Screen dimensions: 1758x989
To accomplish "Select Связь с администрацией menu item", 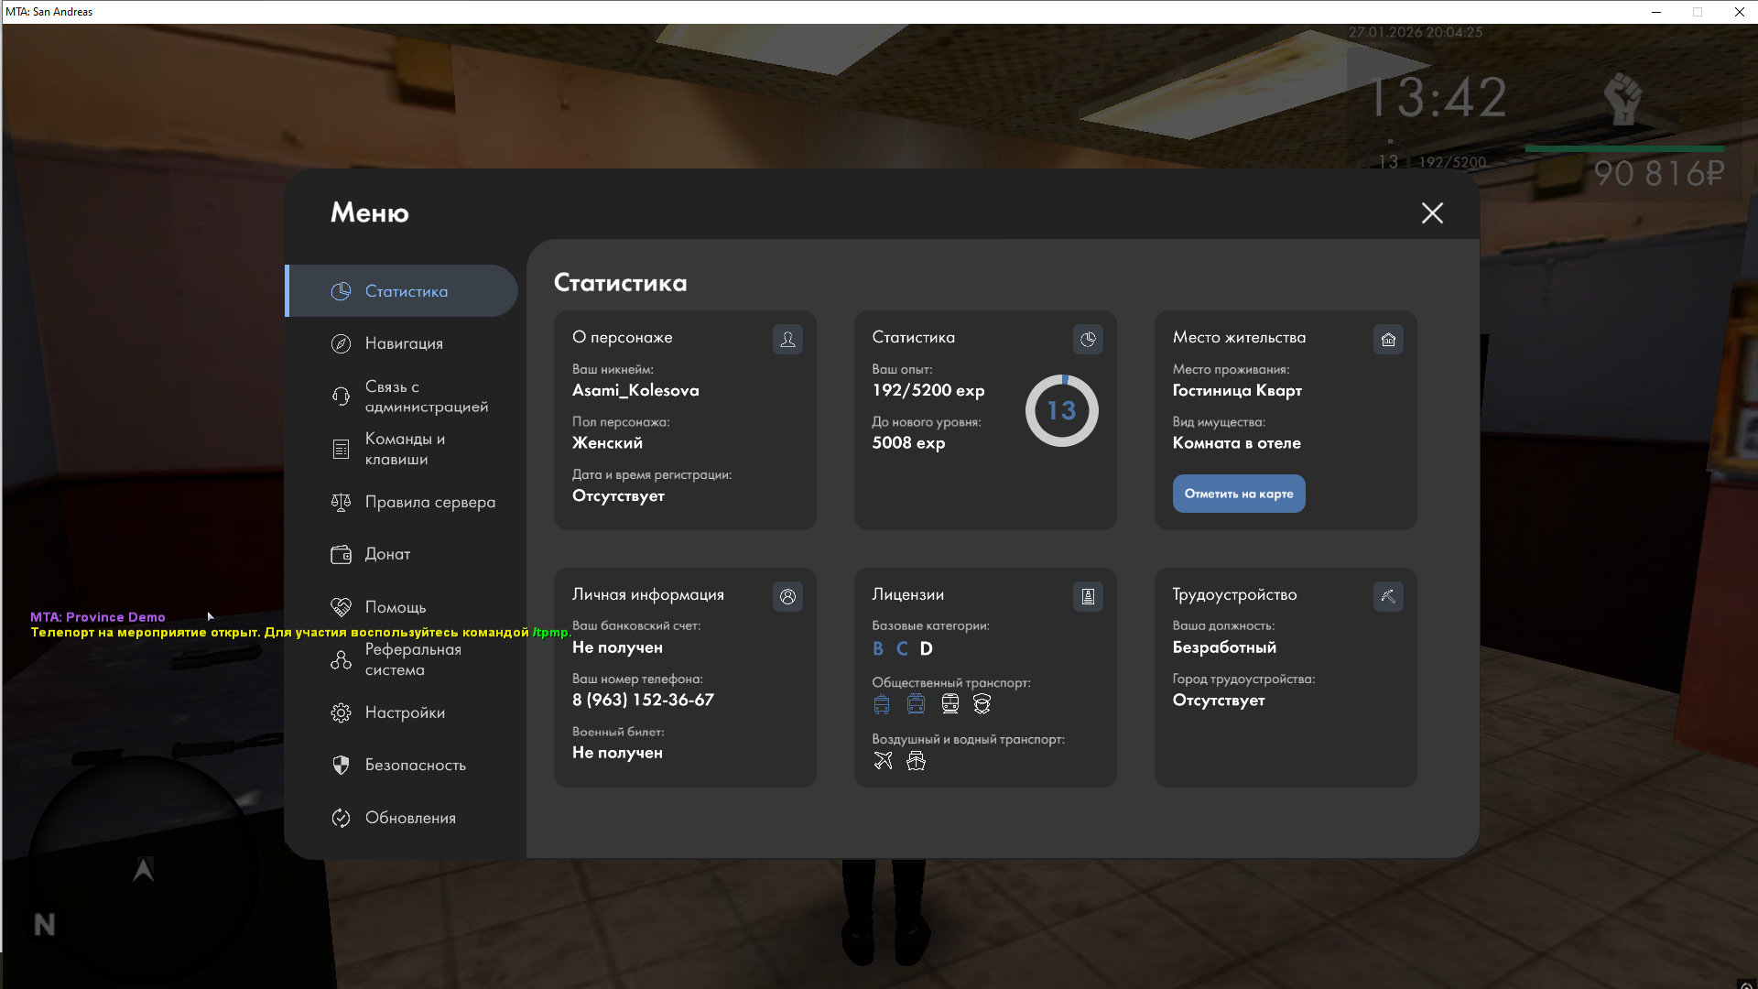I will point(426,397).
